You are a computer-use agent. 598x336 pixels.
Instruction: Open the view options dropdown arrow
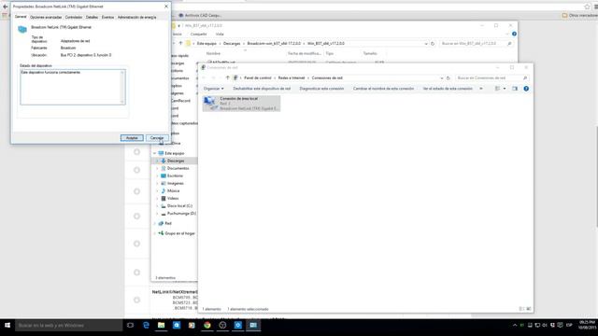click(x=505, y=89)
